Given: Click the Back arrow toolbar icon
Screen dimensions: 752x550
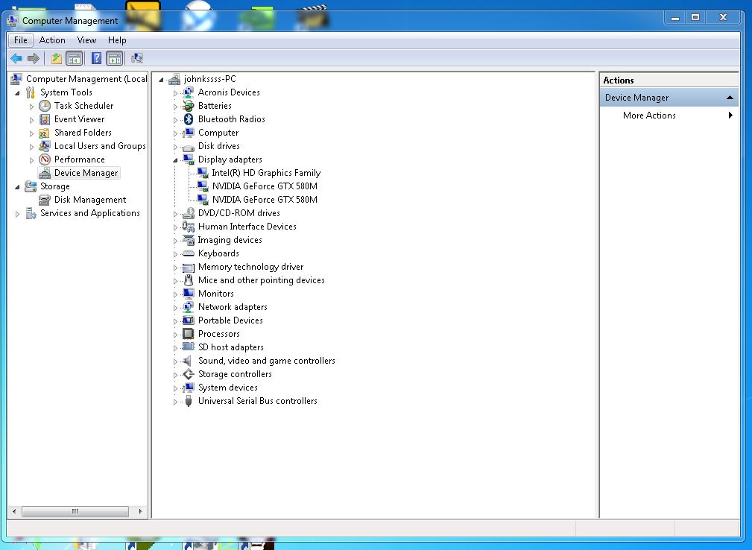Looking at the screenshot, I should [x=16, y=58].
